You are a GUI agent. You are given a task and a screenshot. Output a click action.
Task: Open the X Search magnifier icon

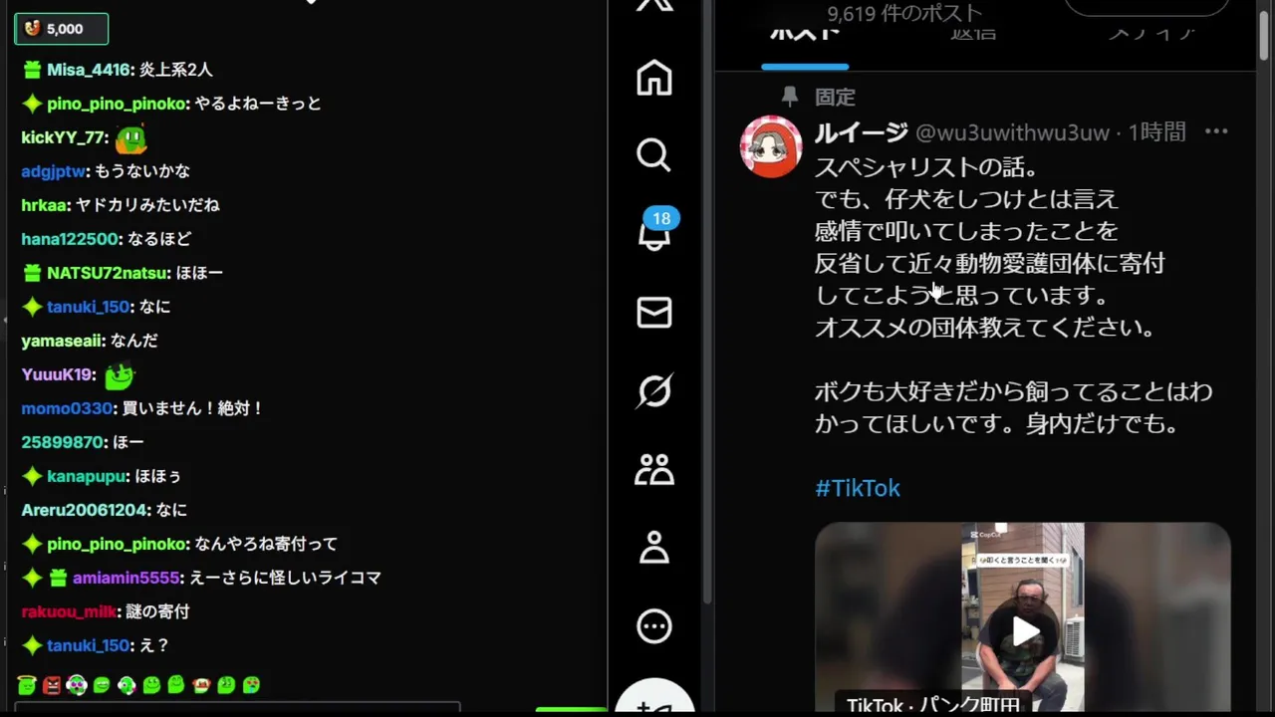[x=653, y=155]
